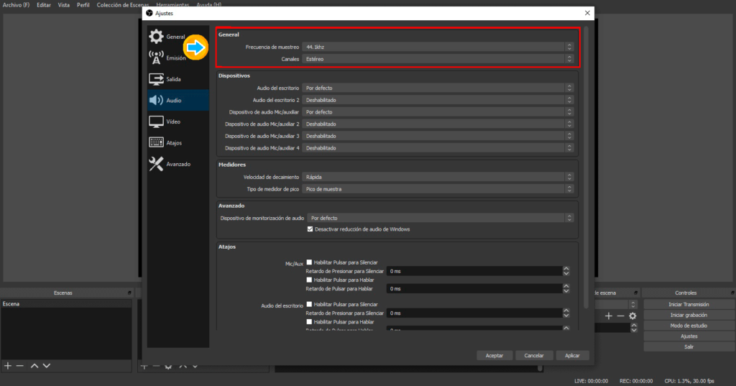Click the add scene plus icon
The width and height of the screenshot is (736, 386).
[8, 366]
